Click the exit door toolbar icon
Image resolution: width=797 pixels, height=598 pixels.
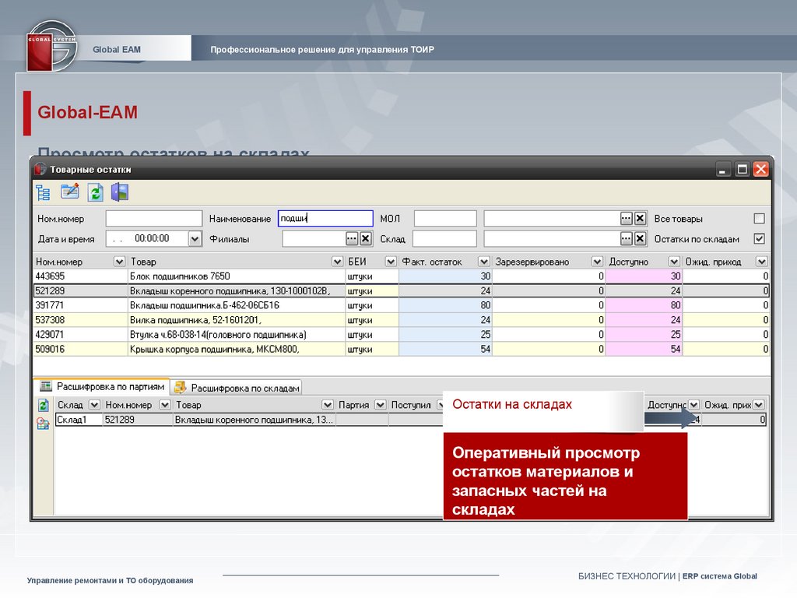click(120, 192)
